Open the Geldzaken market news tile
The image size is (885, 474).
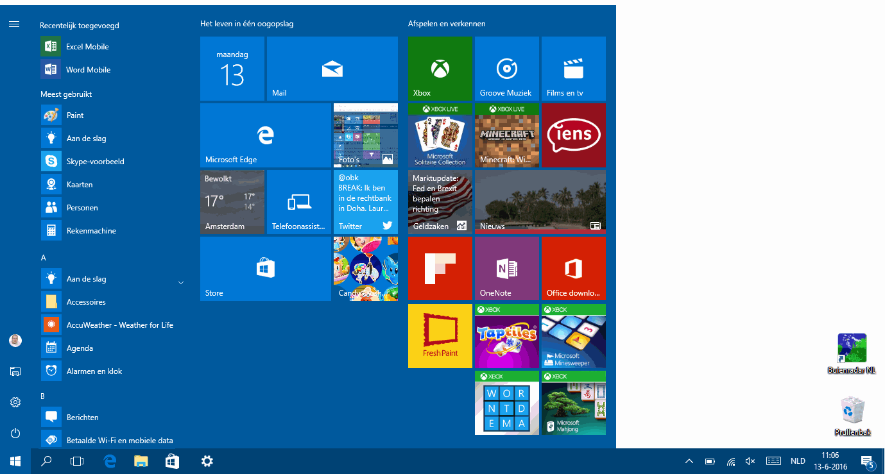(x=440, y=202)
